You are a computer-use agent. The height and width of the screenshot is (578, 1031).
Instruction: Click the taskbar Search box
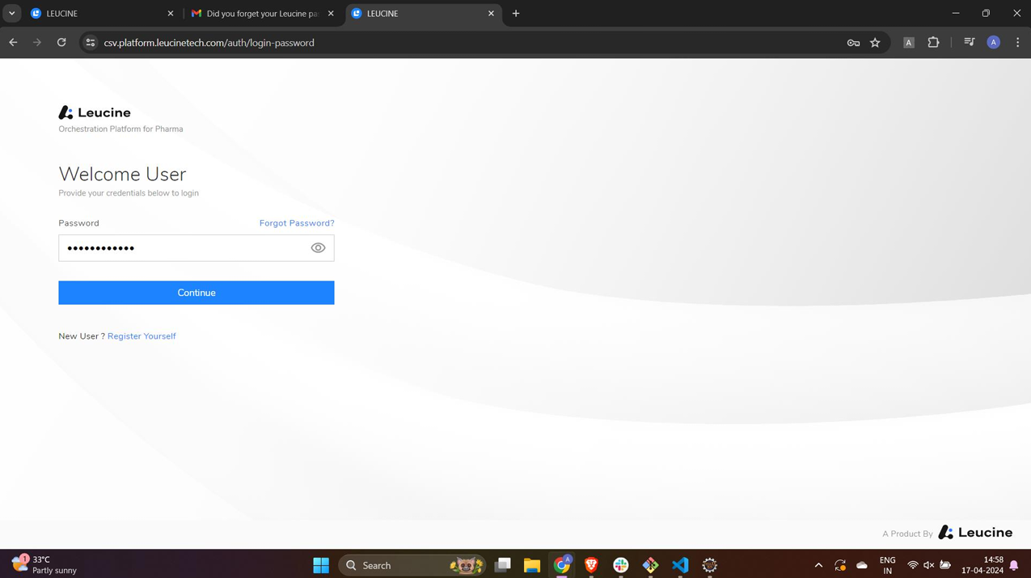point(412,565)
